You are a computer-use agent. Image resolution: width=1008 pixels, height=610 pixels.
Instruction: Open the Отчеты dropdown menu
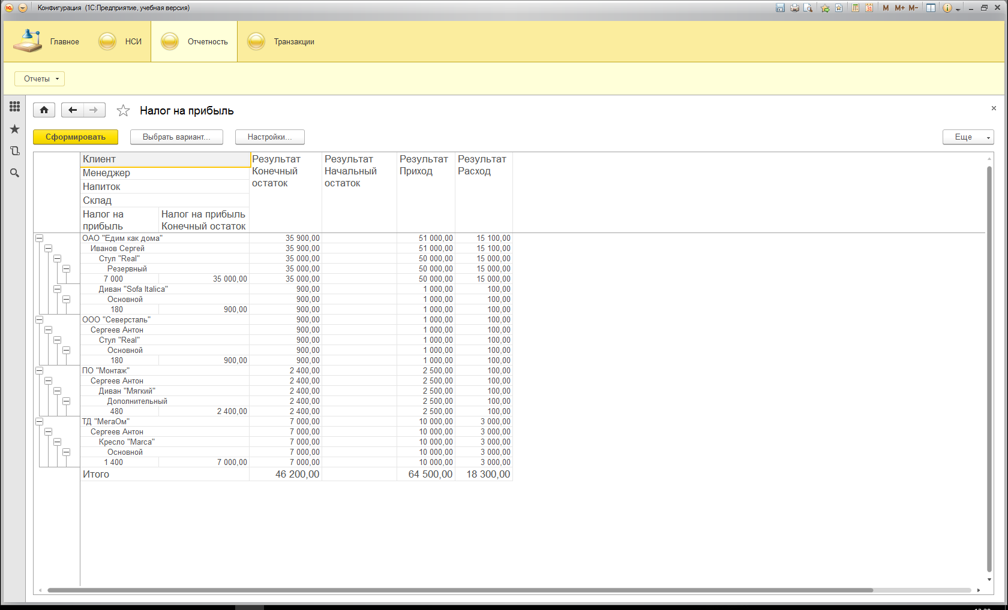coord(40,78)
